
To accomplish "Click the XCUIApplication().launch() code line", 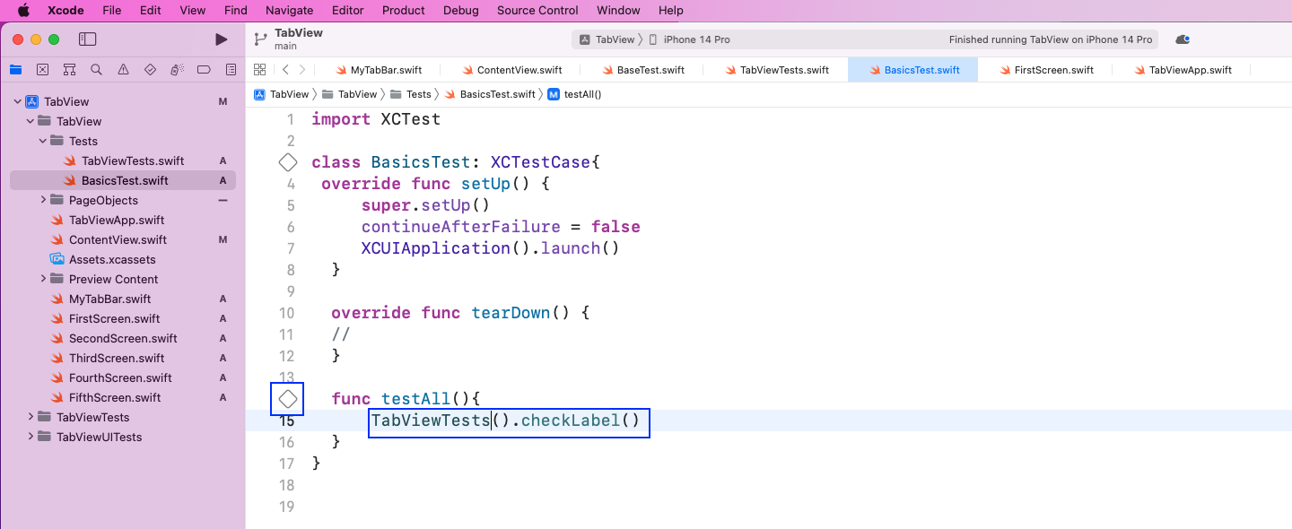I will [x=491, y=248].
